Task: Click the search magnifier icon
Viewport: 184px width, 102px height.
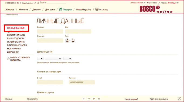Action: tap(38, 3)
